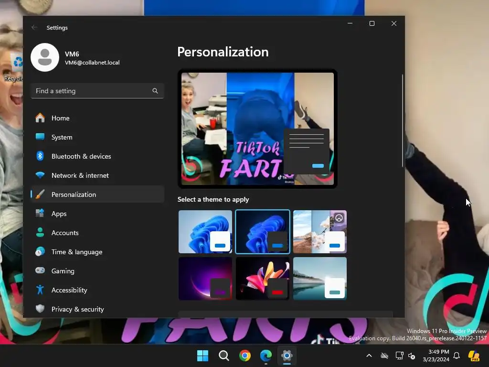489x367 pixels.
Task: Click the network display tray icon
Action: click(x=400, y=356)
